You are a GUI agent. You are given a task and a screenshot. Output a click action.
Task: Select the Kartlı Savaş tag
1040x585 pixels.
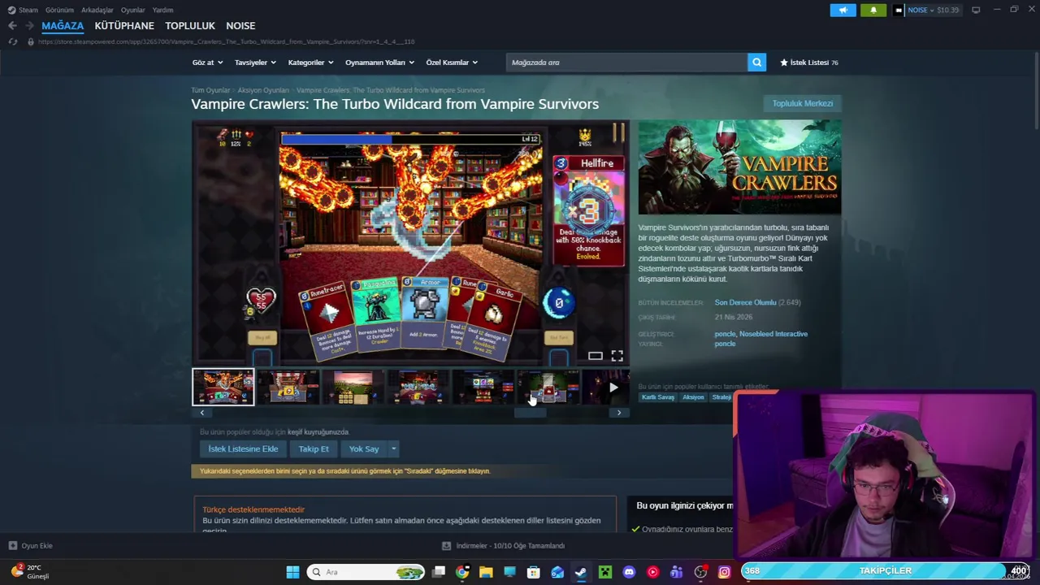point(658,397)
